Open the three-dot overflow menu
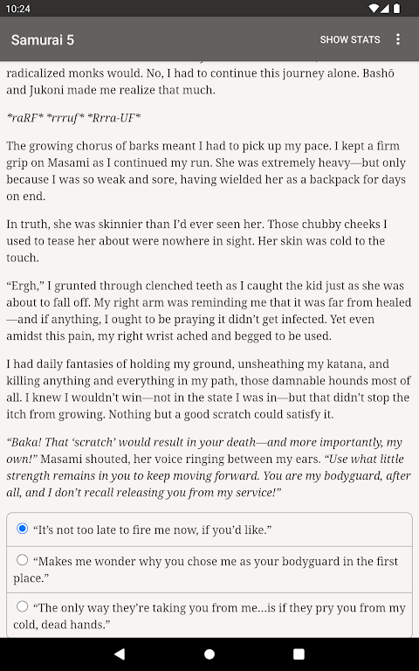The image size is (419, 671). (398, 39)
